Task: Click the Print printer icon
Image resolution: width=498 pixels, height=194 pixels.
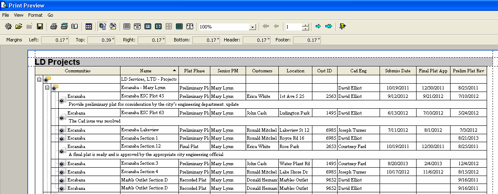Action: point(54,26)
